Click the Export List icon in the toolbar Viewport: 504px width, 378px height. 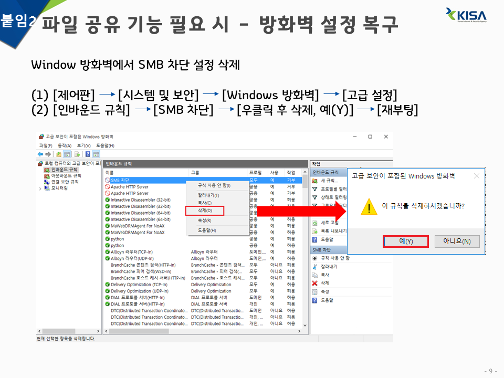77,154
